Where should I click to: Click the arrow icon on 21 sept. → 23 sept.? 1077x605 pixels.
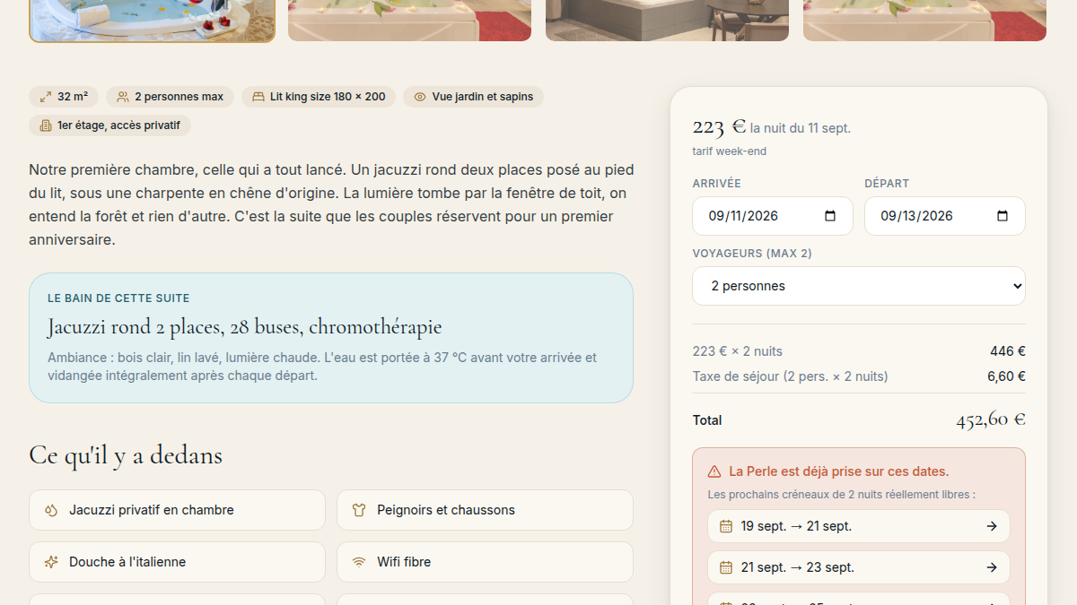[x=992, y=567]
